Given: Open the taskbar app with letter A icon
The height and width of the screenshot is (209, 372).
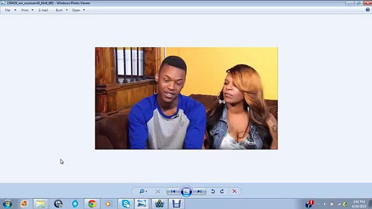Looking at the screenshot, I should (160, 204).
